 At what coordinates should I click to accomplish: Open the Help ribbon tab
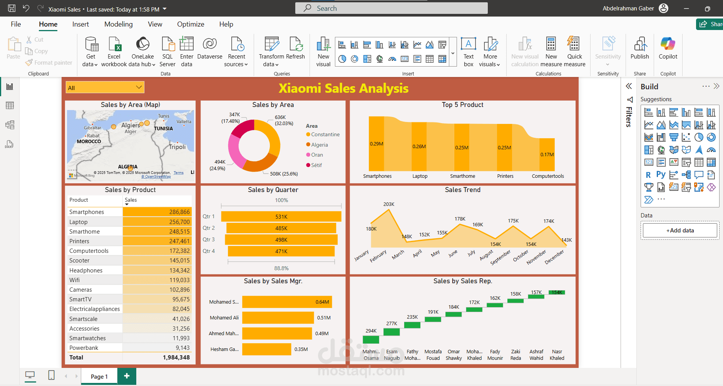click(x=226, y=24)
